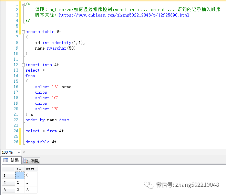Viewport: 226px width, 195px height.
Task: Click the messages icon on 消息 tab
Action: (26, 161)
